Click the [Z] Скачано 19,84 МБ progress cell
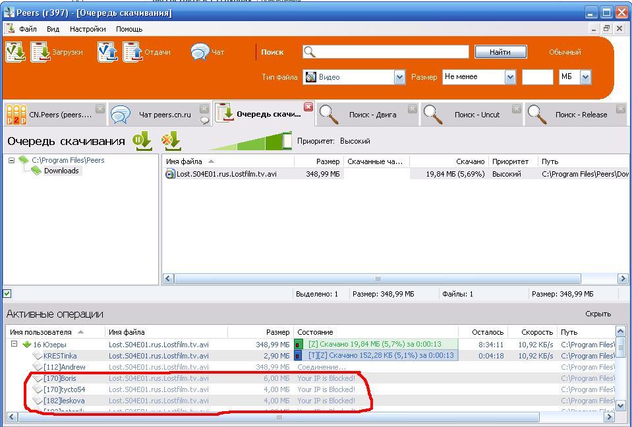This screenshot has width=632, height=427. (376, 344)
